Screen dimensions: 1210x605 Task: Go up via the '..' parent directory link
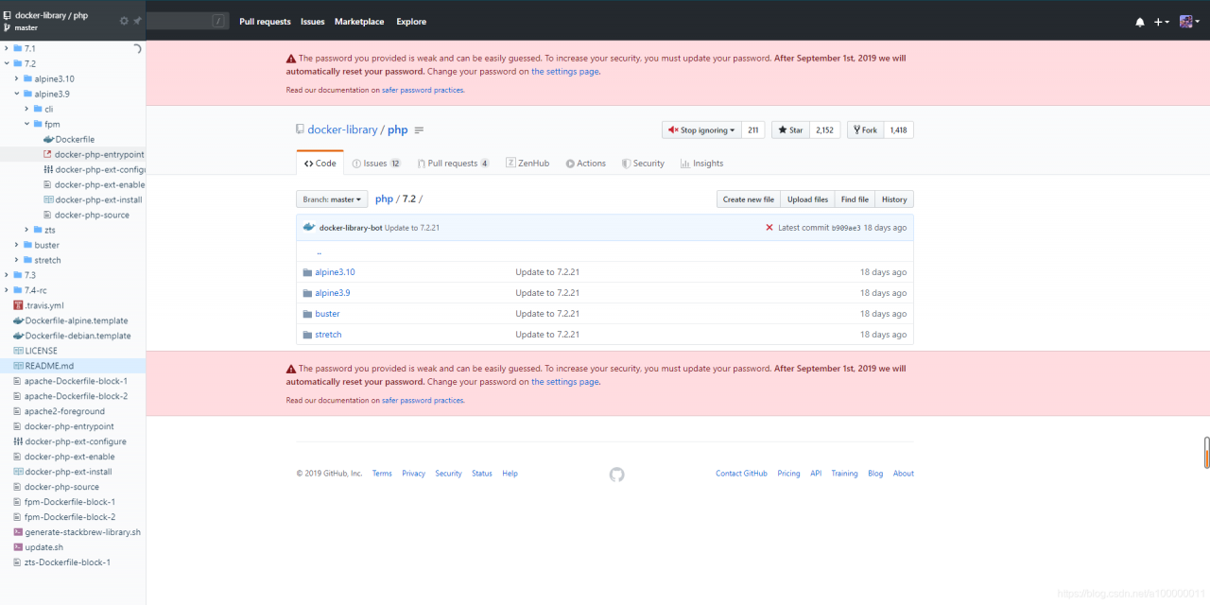point(319,252)
